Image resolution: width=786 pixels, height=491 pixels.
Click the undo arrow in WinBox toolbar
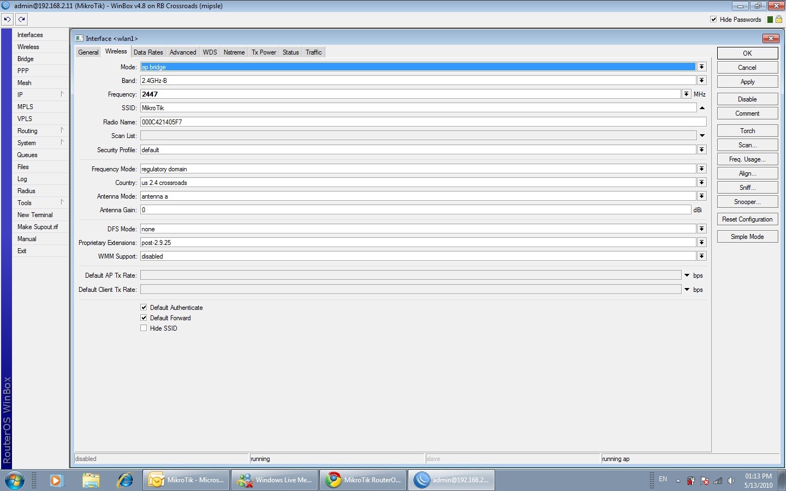[7, 19]
